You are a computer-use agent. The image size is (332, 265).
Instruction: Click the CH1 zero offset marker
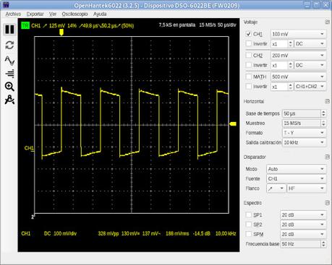click(29, 148)
